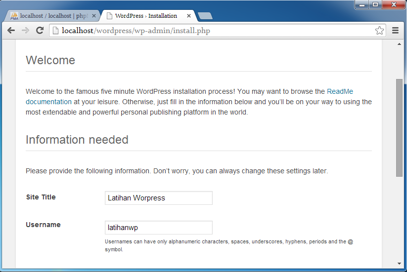Close the phpMyAdmin localhost tab

coord(94,16)
